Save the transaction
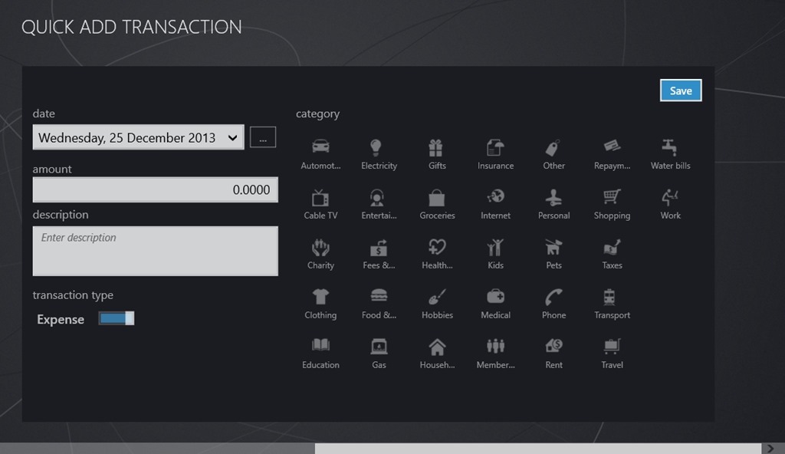This screenshot has width=785, height=454. (681, 90)
